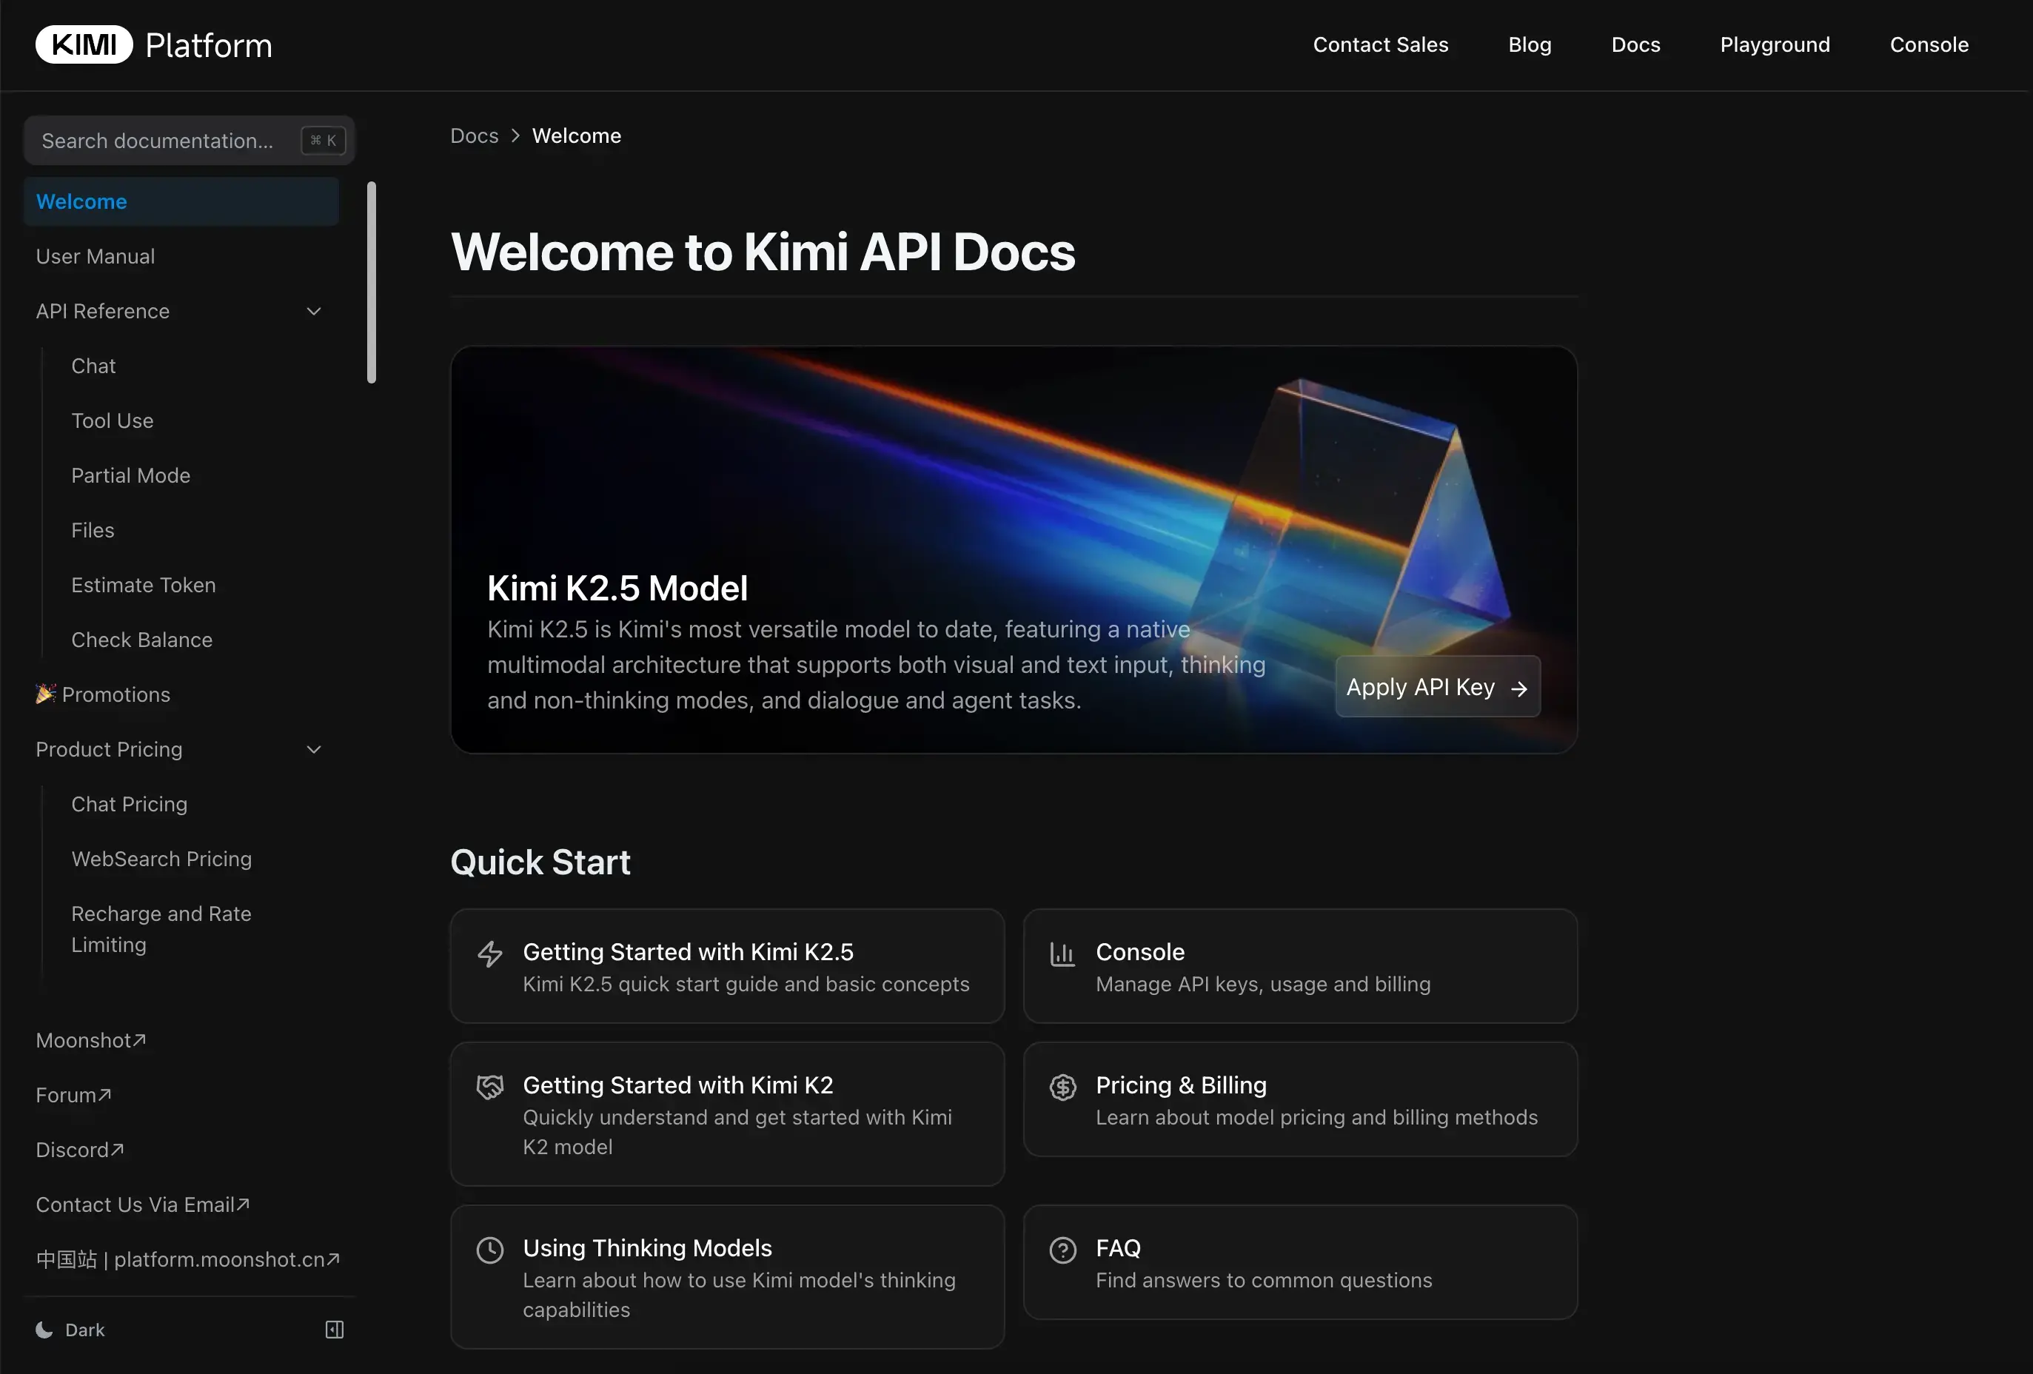Open the Blog from the top navigation
2033x1374 pixels.
click(x=1529, y=44)
